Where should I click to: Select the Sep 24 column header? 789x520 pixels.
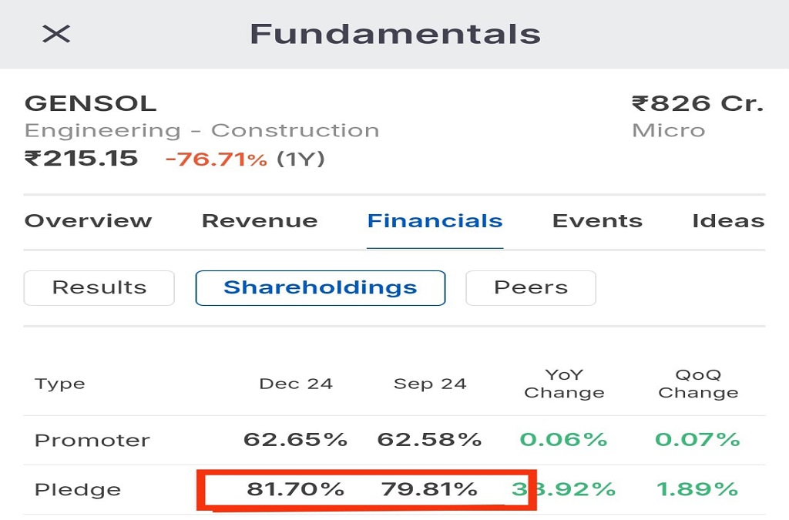430,384
